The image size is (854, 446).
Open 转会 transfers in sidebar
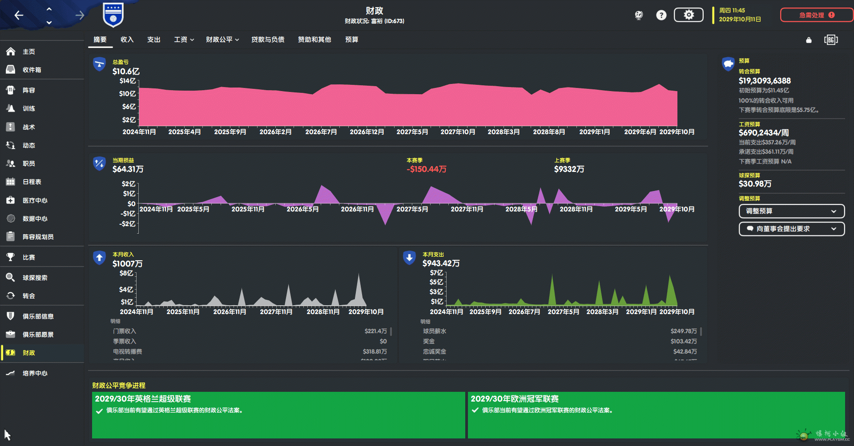click(x=42, y=296)
